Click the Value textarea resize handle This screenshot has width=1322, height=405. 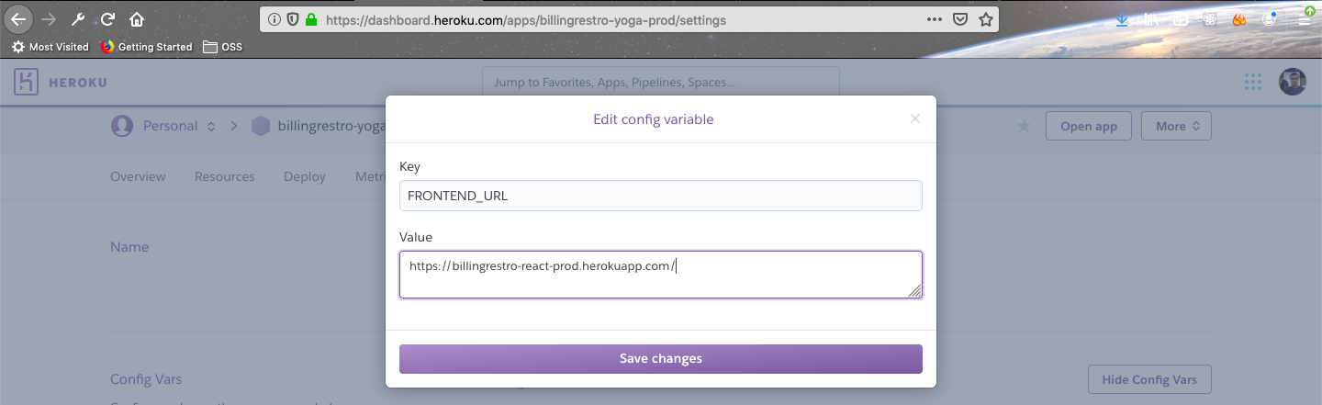click(x=914, y=290)
